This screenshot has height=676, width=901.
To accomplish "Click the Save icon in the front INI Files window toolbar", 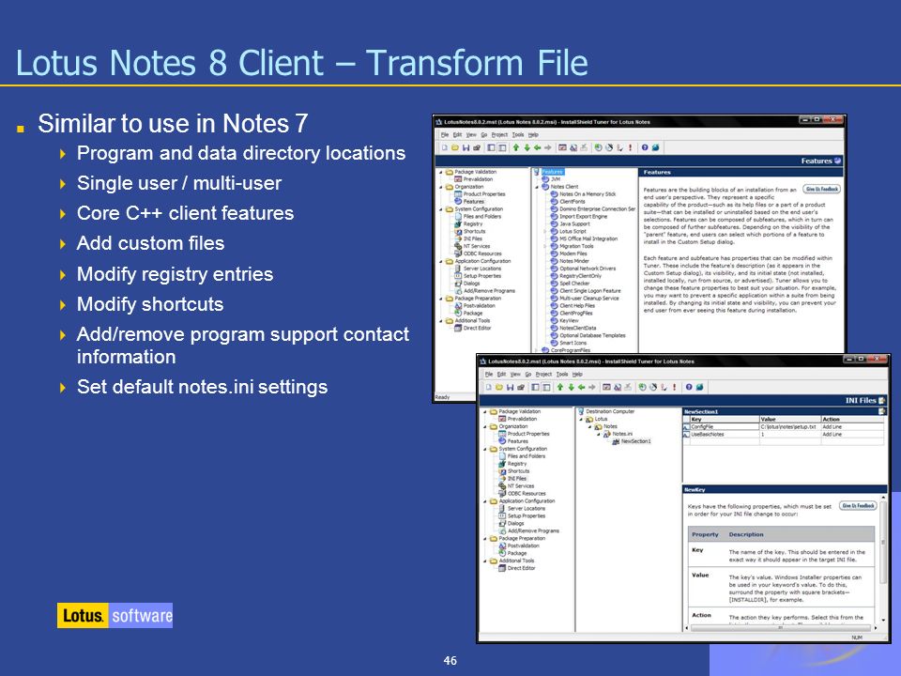I will [x=510, y=388].
